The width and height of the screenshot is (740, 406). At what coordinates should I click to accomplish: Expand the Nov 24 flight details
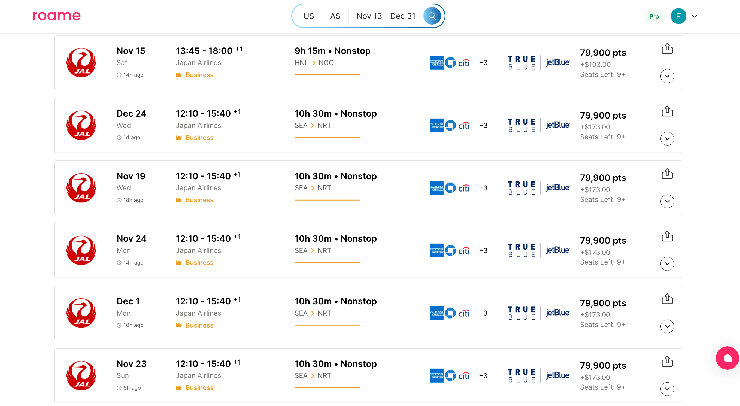(x=667, y=264)
